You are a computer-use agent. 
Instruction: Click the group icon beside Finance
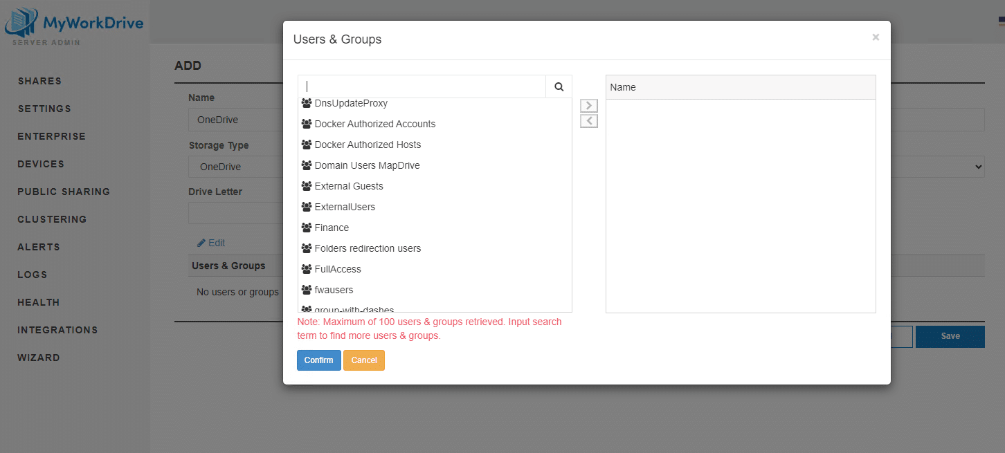coord(306,227)
